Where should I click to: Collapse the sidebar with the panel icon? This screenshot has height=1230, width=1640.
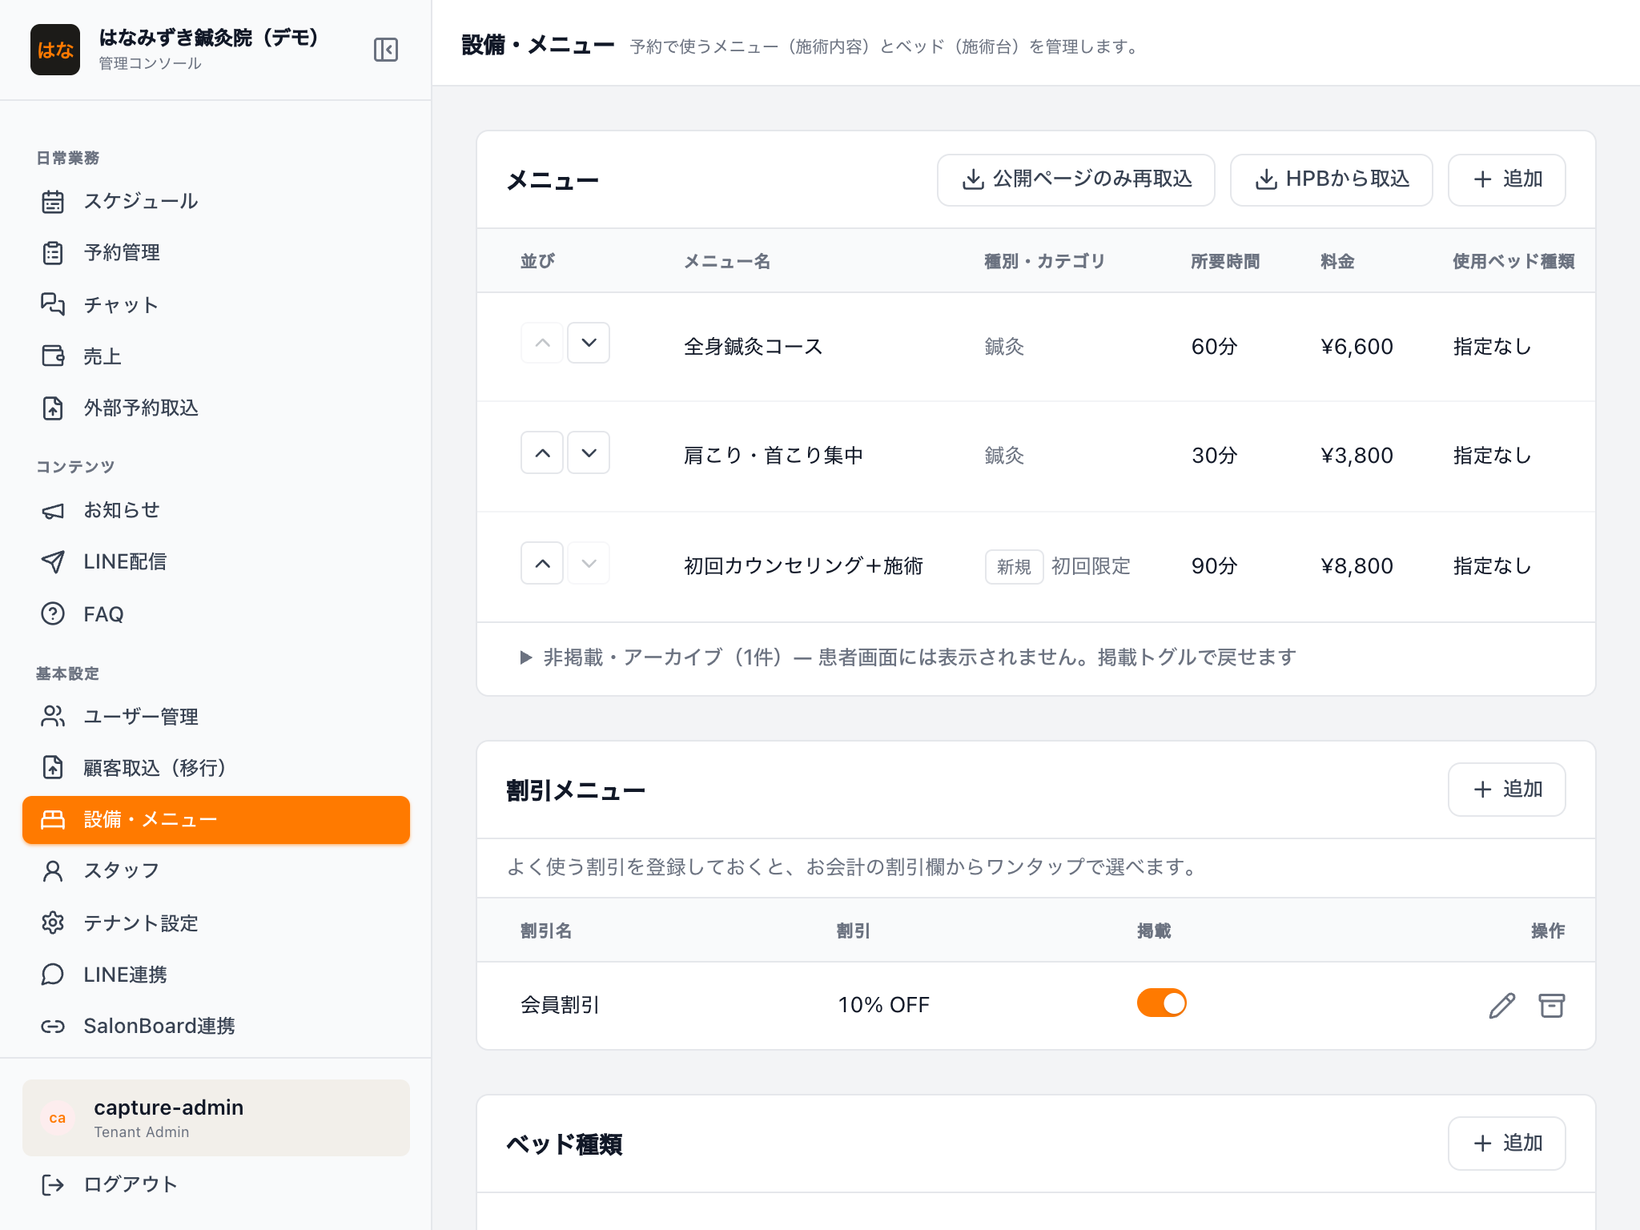[385, 50]
